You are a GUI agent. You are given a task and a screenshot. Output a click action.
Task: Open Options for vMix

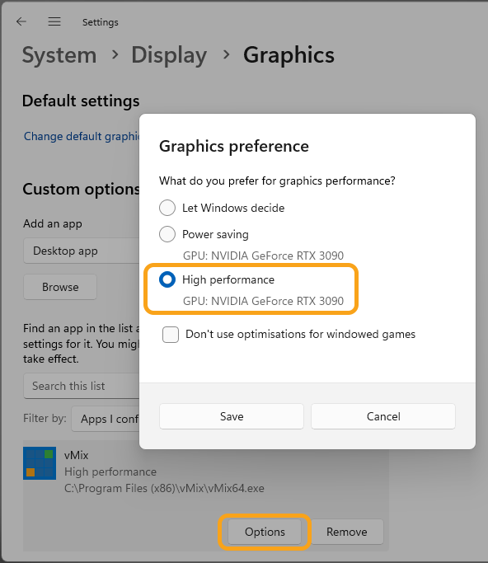(265, 532)
